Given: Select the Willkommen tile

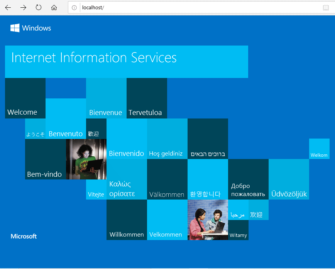Looking at the screenshot, I should (x=127, y=220).
